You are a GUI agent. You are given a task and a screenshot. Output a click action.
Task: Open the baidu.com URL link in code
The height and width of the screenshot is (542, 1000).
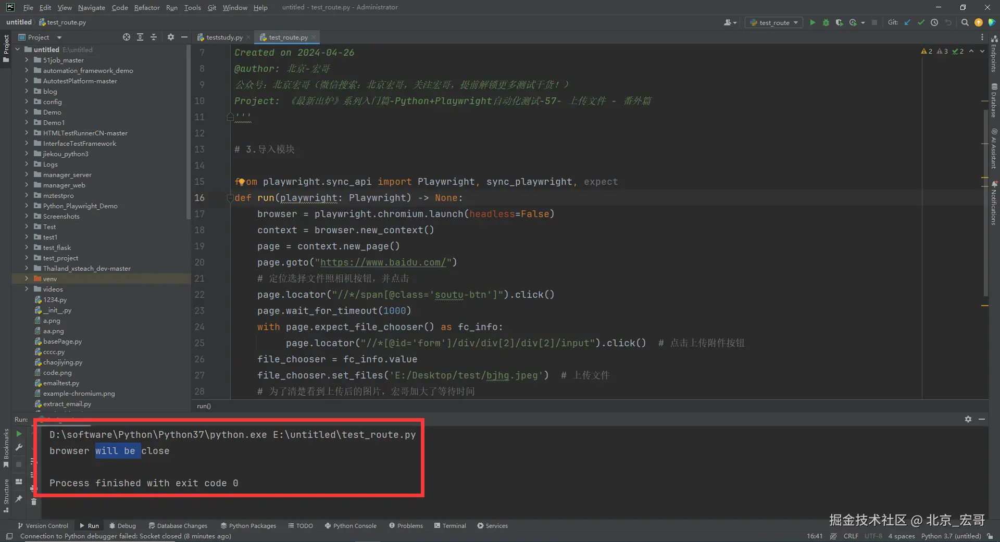pyautogui.click(x=383, y=262)
